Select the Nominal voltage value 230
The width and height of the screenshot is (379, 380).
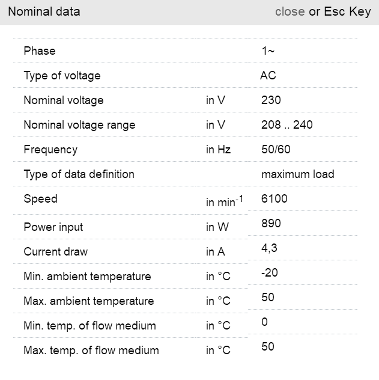point(271,100)
